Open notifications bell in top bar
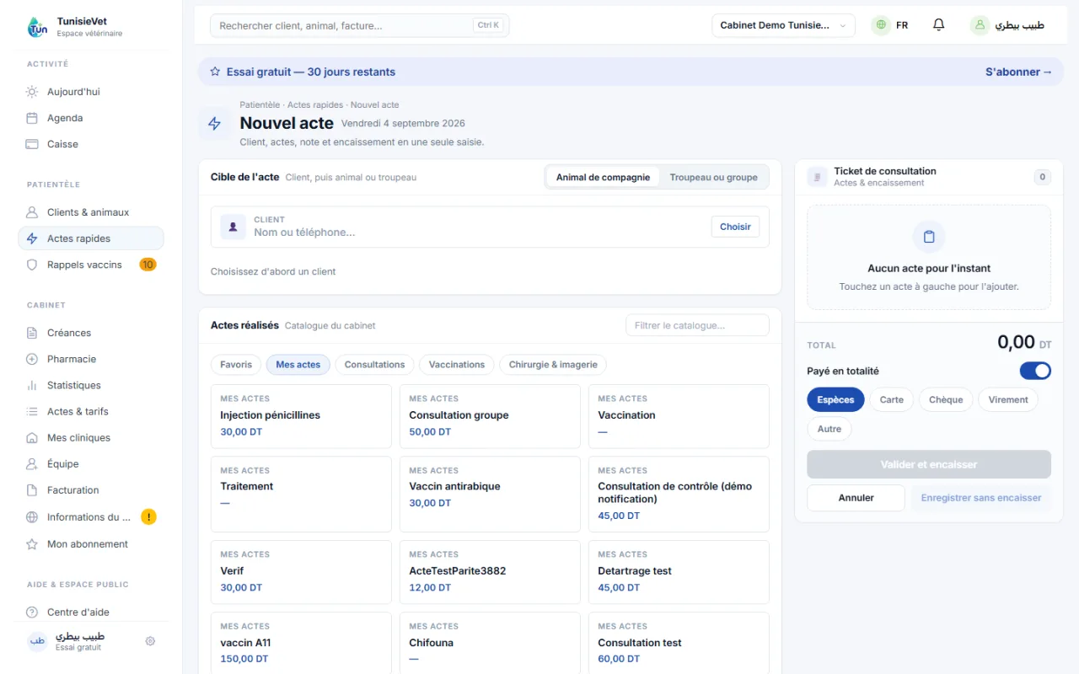 tap(938, 25)
